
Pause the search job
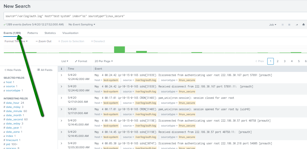(x=282, y=25)
